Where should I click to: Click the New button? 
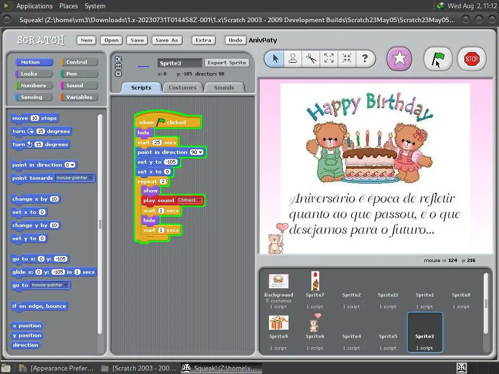[x=86, y=40]
